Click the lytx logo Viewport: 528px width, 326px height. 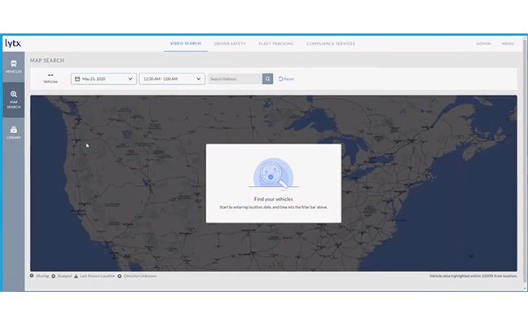13,43
